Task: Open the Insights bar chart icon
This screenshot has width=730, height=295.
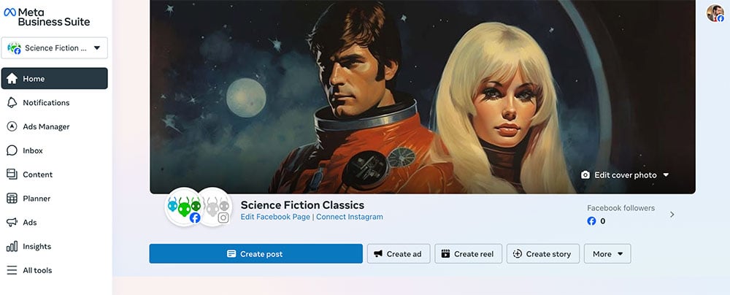Action: pyautogui.click(x=12, y=247)
